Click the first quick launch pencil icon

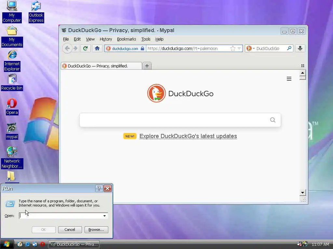[20, 244]
